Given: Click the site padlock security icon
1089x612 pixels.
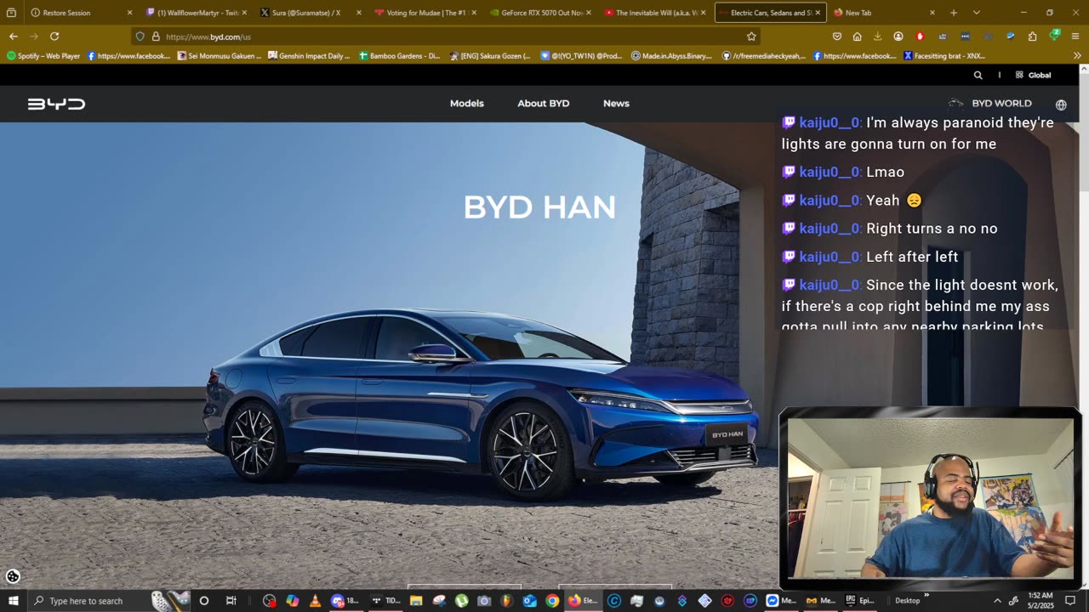Looking at the screenshot, I should [156, 37].
